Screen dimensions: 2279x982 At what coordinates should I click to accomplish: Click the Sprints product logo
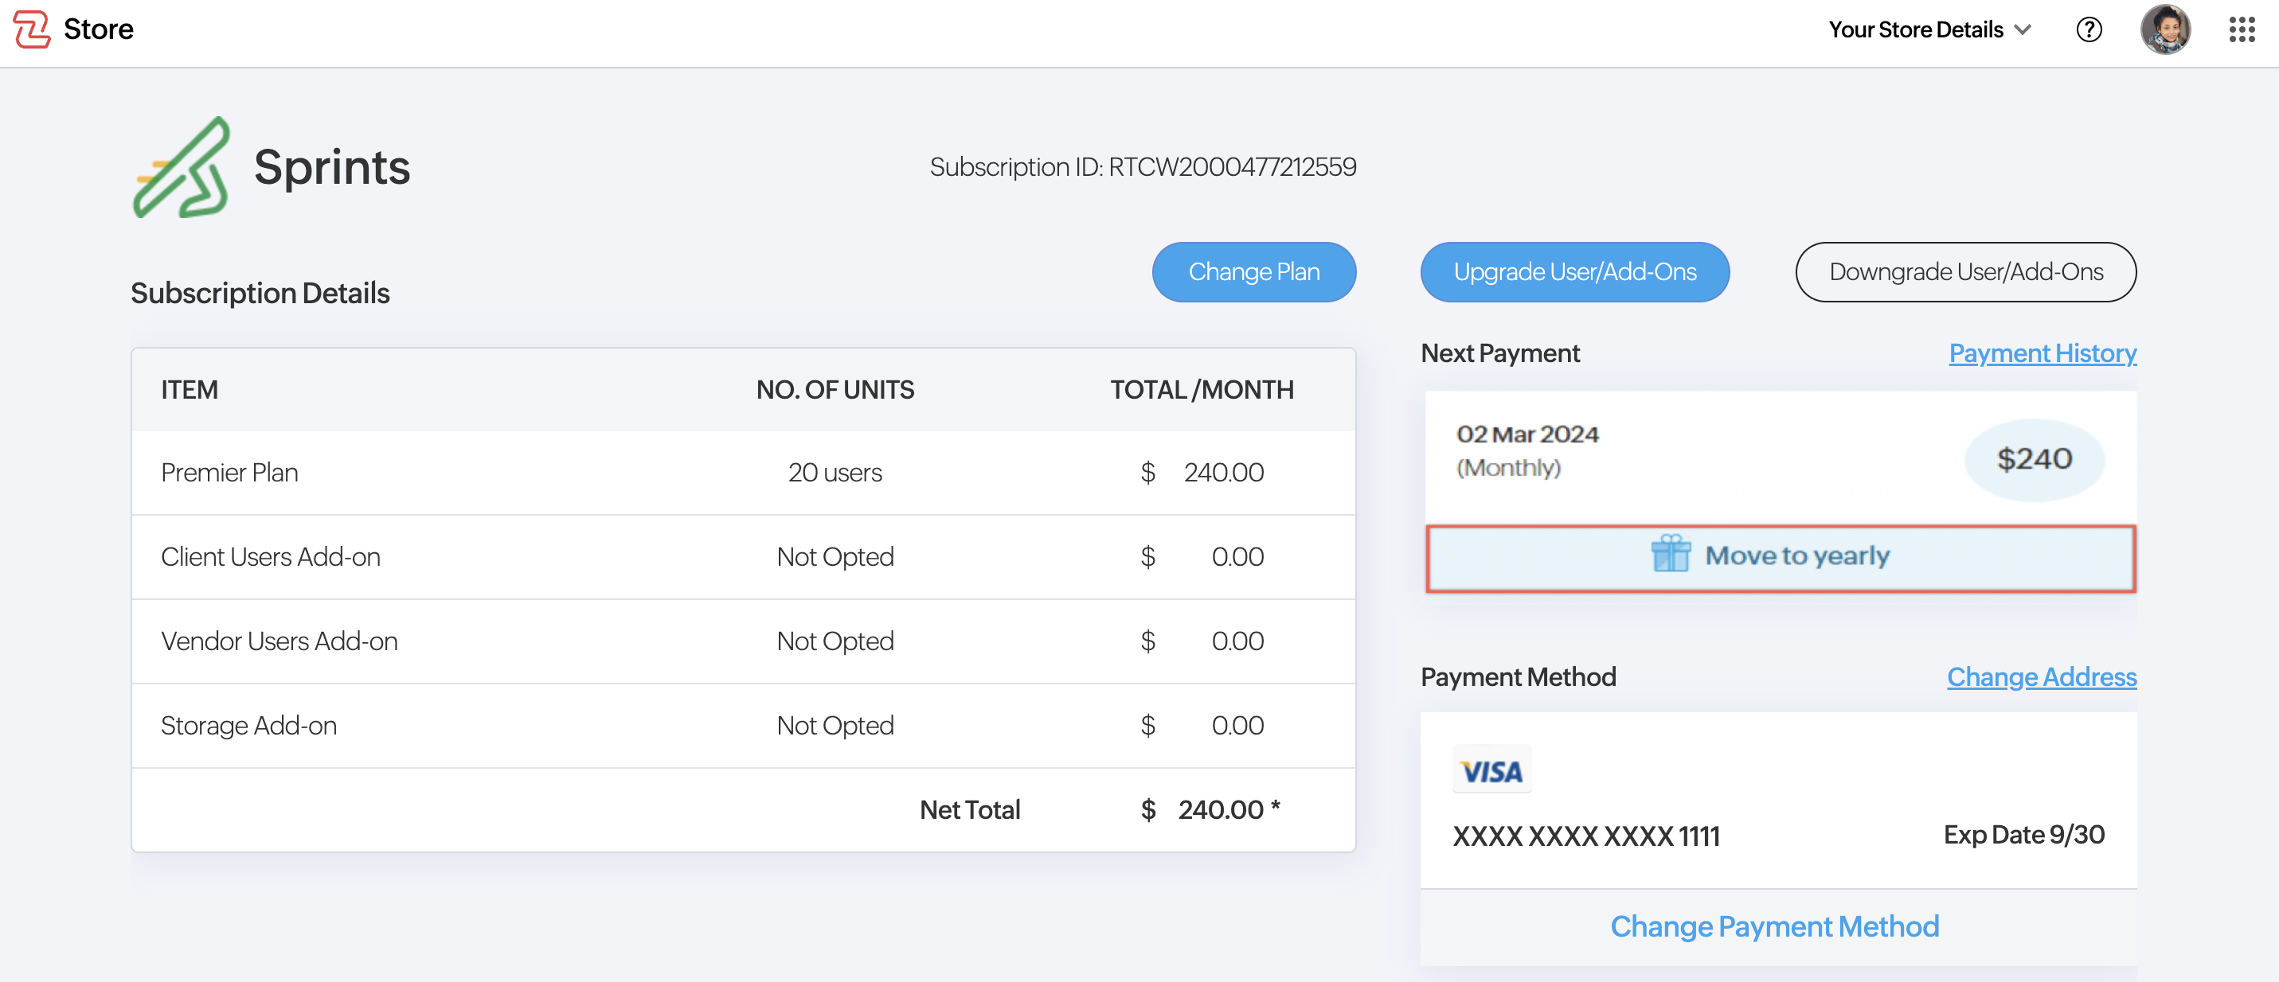tap(182, 167)
